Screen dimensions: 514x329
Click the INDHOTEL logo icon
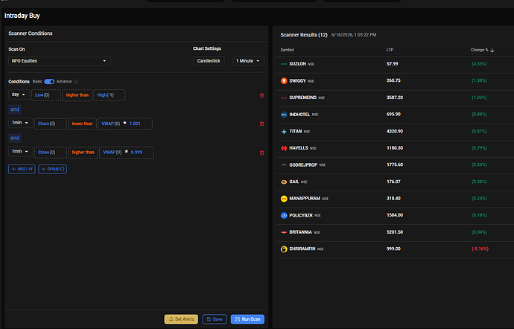coord(284,115)
